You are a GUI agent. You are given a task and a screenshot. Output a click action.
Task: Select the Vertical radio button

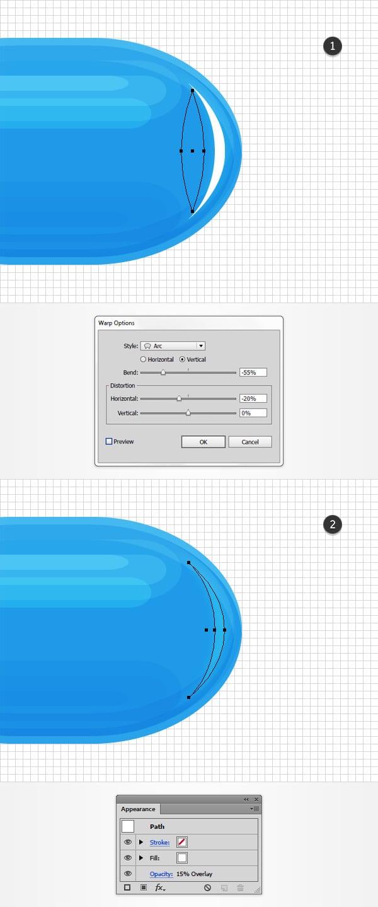tap(183, 359)
